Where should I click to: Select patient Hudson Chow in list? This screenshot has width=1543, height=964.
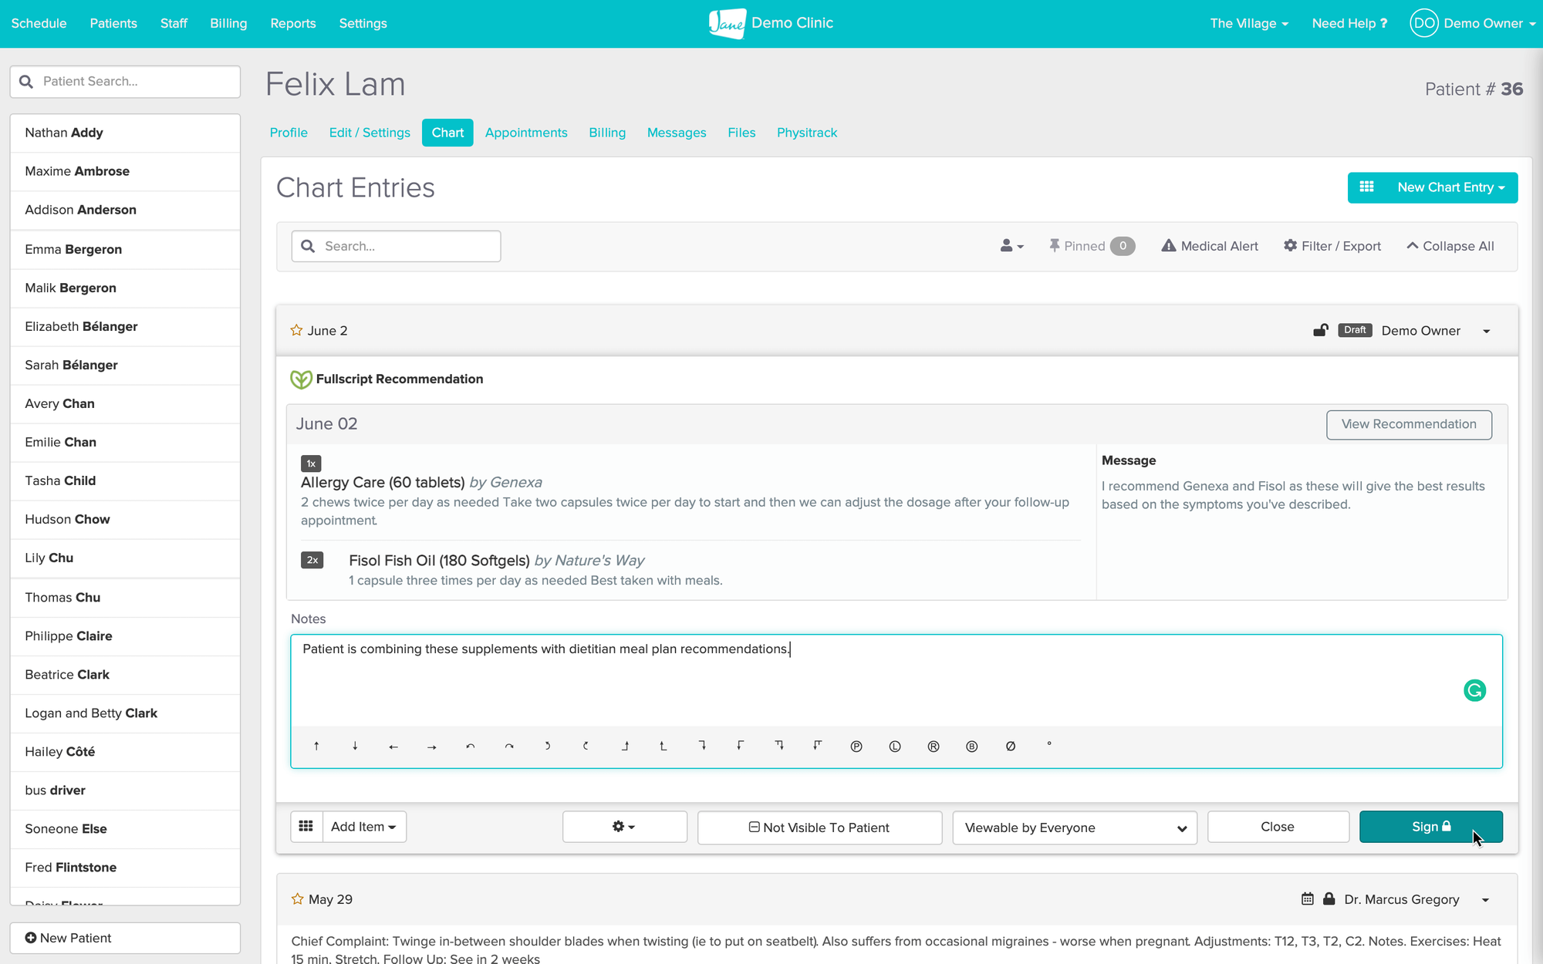point(125,519)
